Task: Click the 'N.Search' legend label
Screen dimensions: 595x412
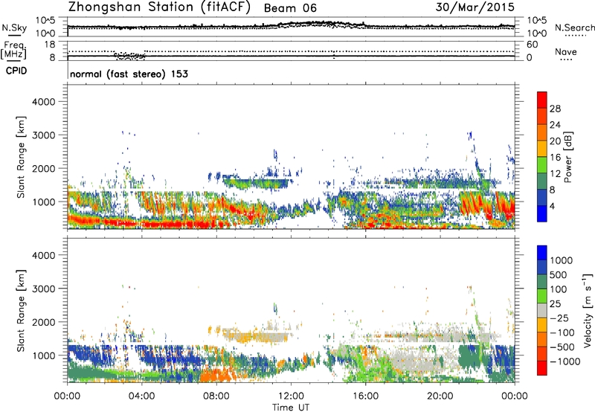Action: pos(574,28)
